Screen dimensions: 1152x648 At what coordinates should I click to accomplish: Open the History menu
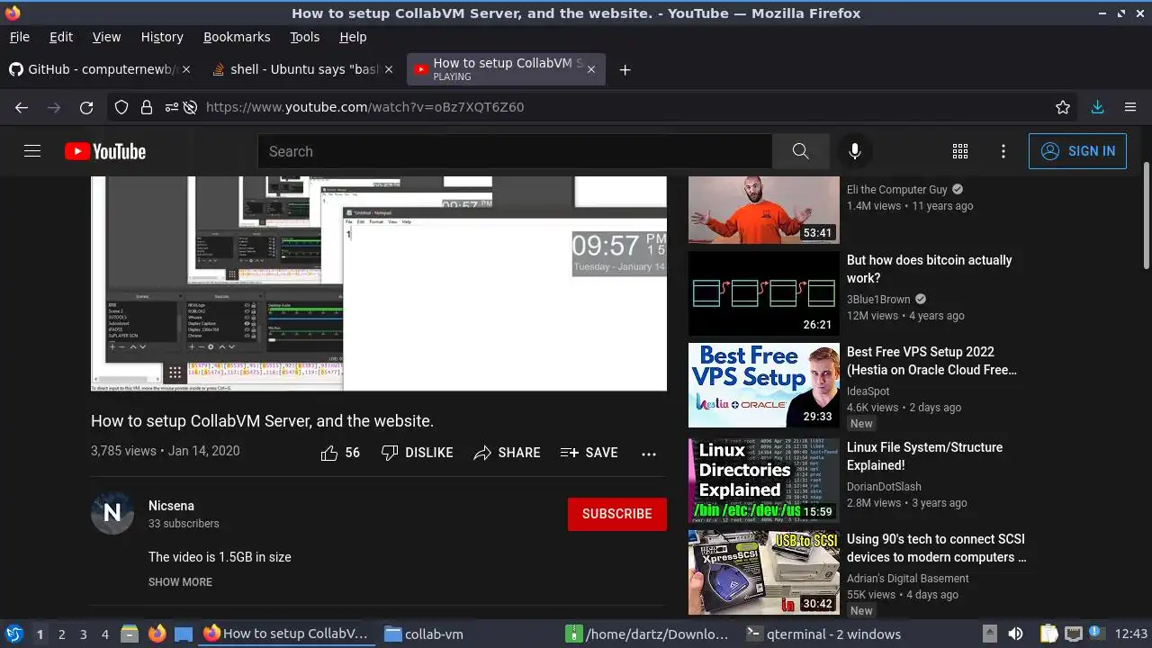pos(162,37)
